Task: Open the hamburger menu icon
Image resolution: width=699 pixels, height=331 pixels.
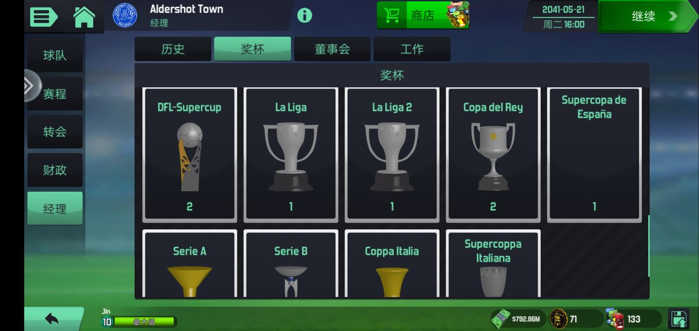Action: tap(43, 17)
